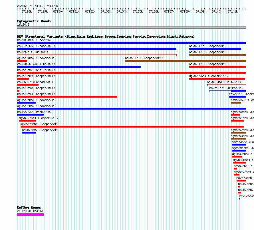Open esv26997 (Conrad2009) variant
The image size is (254, 230).
[x=28, y=85]
